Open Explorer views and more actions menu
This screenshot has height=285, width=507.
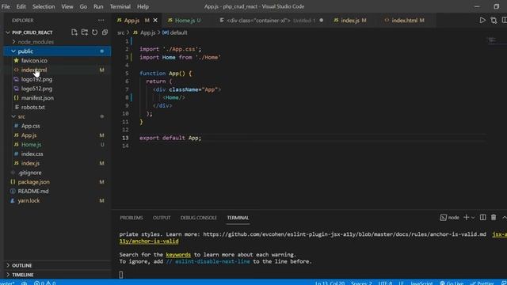click(101, 20)
